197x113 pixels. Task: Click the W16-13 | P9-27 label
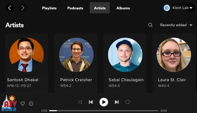tap(19, 86)
